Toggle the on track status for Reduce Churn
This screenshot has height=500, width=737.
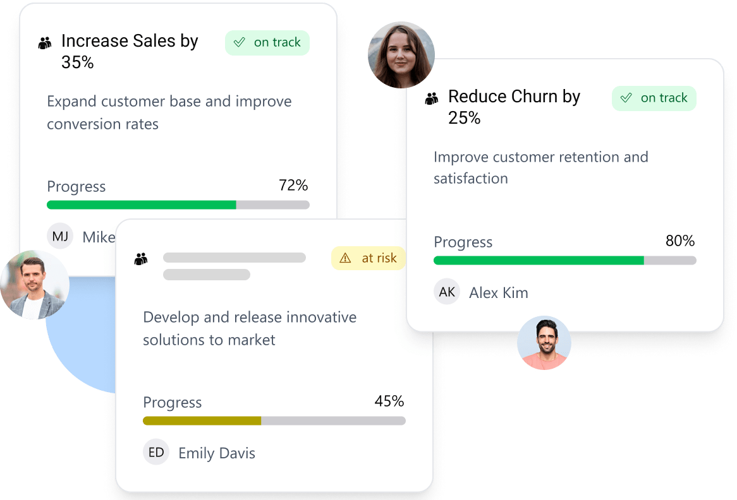(x=654, y=98)
